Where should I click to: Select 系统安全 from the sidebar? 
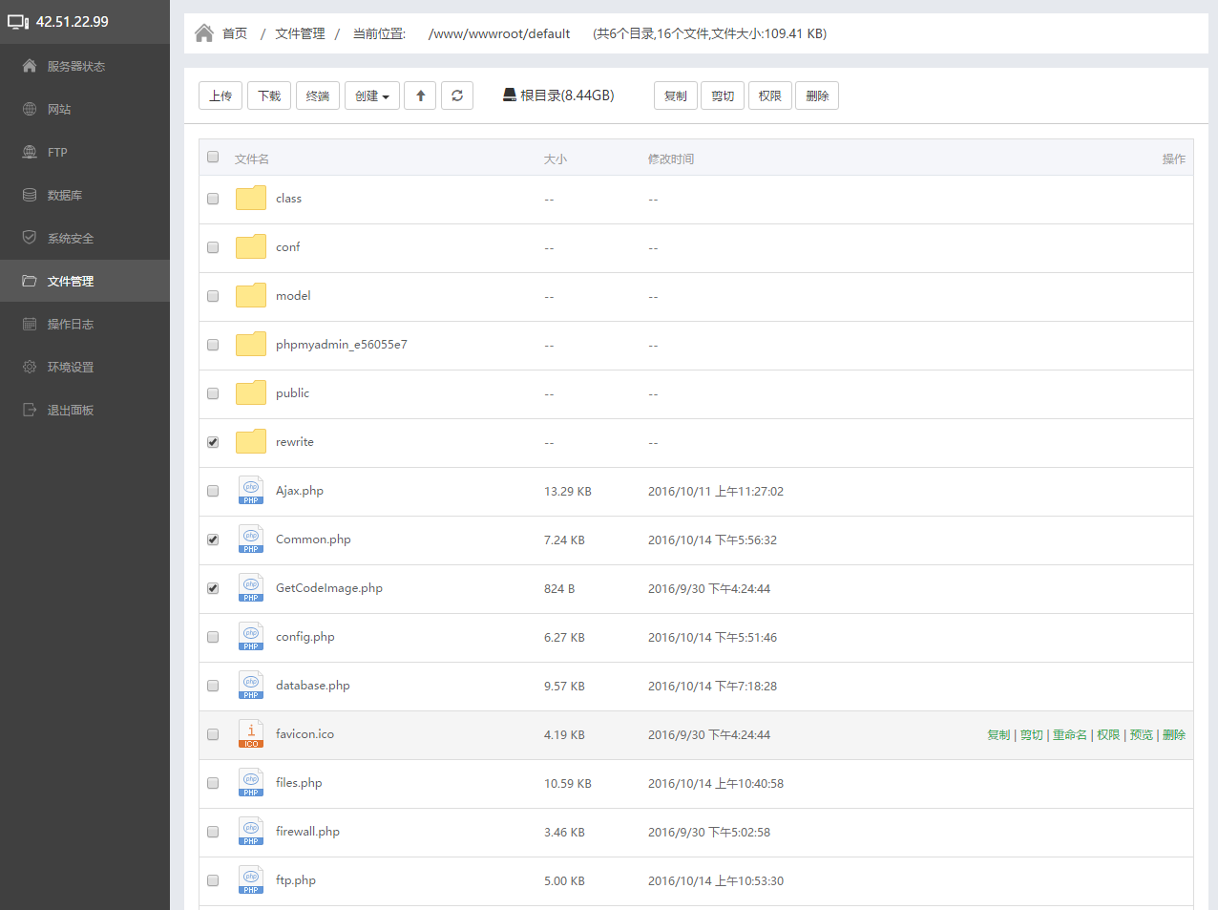click(71, 238)
